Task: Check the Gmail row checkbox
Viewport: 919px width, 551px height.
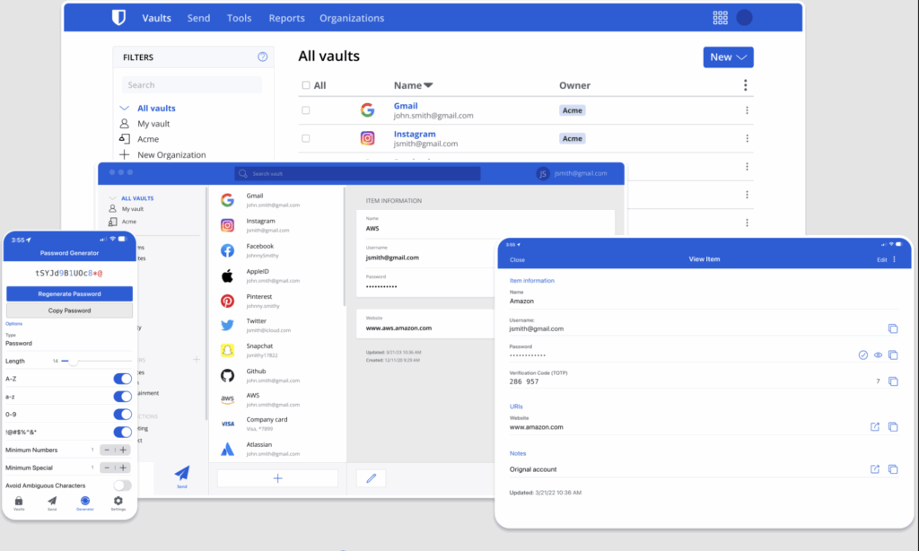Action: tap(306, 110)
